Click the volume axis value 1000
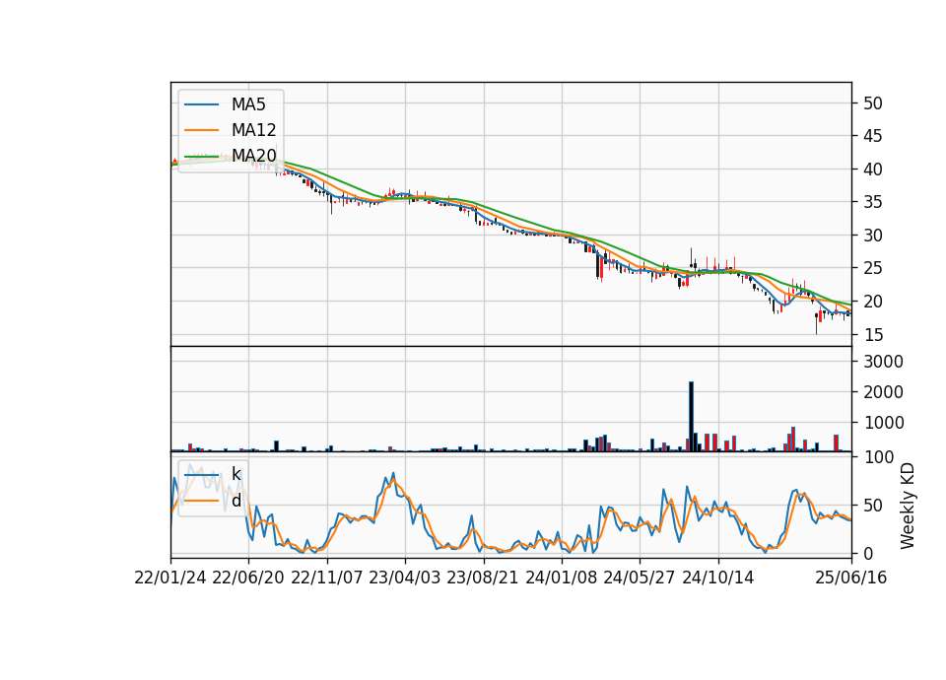This screenshot has height=680, width=946. point(884,423)
